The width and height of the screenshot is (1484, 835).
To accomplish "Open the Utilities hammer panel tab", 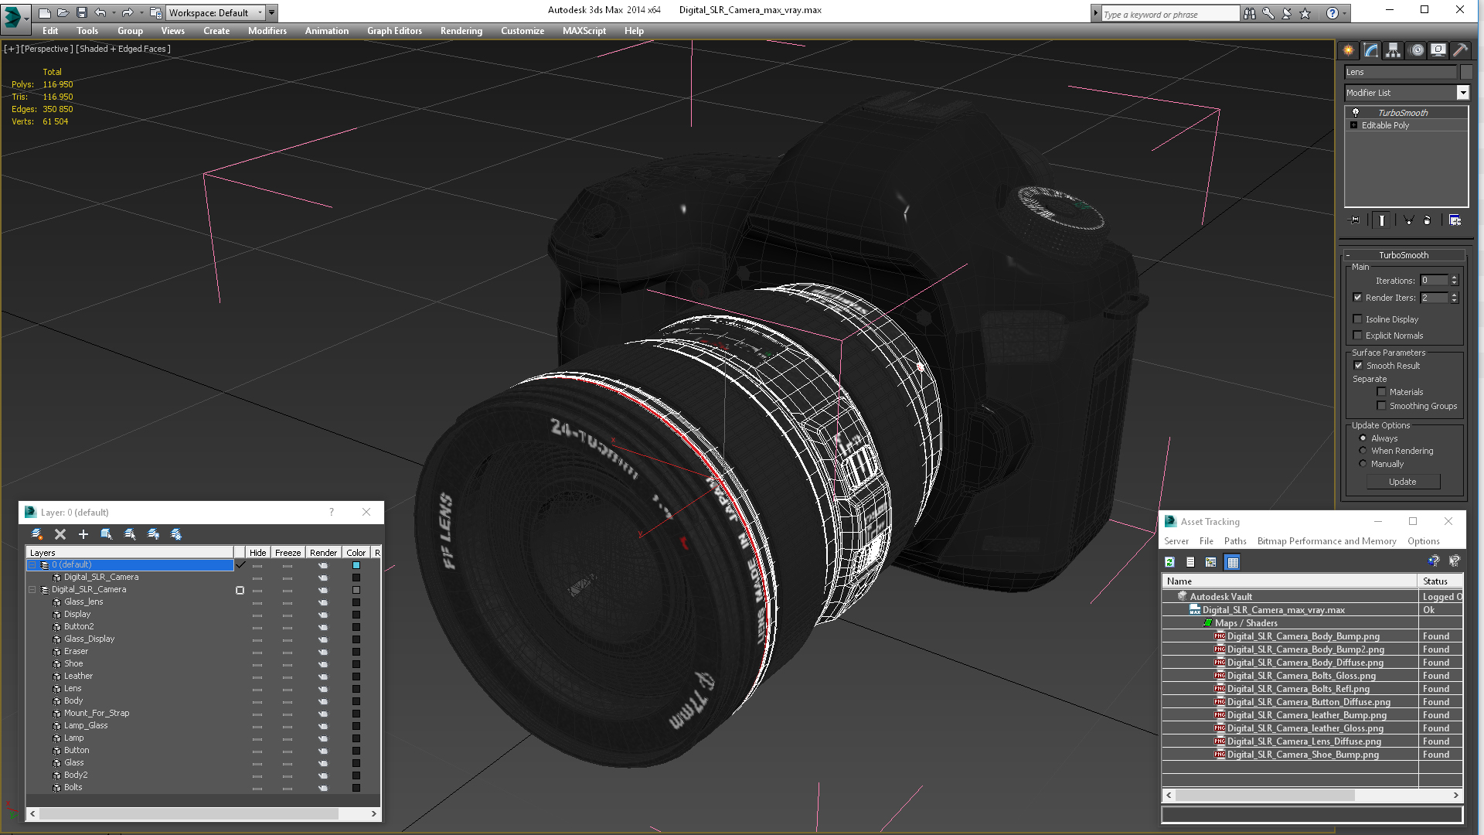I will pos(1460,50).
